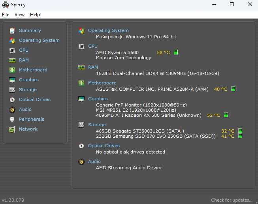
Task: Click the Audio speaker icon in main panel
Action: pos(81,162)
